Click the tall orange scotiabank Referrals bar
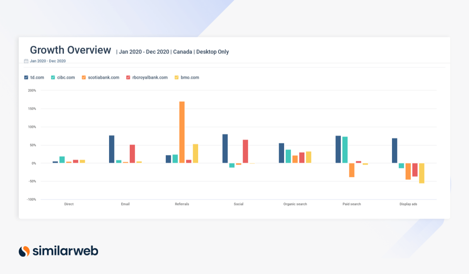 click(182, 132)
